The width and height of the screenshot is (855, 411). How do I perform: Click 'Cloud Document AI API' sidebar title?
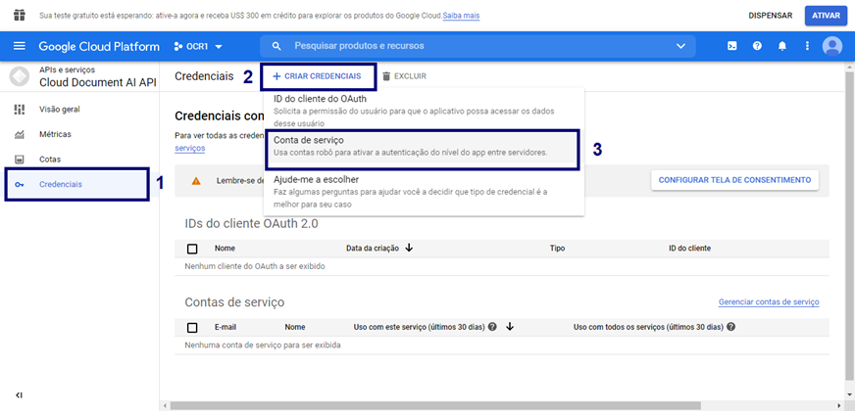tap(98, 83)
